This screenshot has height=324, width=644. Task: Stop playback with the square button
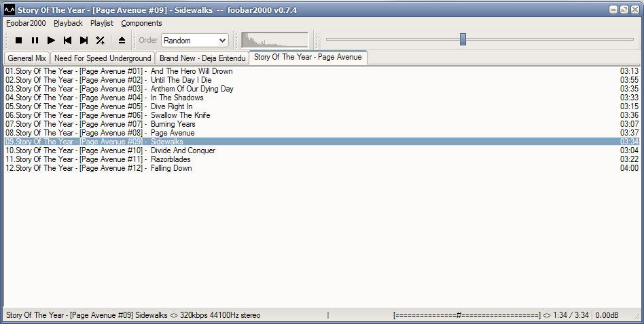[18, 40]
